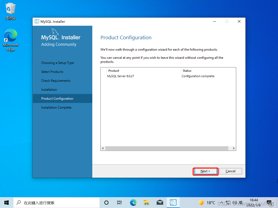Open File Explorer from the taskbar
Image resolution: width=278 pixels, height=208 pixels.
(x=146, y=203)
